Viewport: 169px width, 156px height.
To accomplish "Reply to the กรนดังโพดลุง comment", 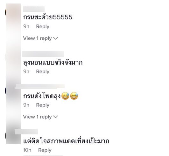I will click(x=43, y=105).
